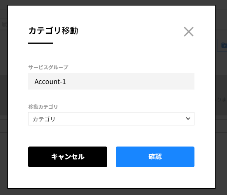The width and height of the screenshot is (227, 195).
Task: Click the Account-1 text value
Action: coord(50,82)
